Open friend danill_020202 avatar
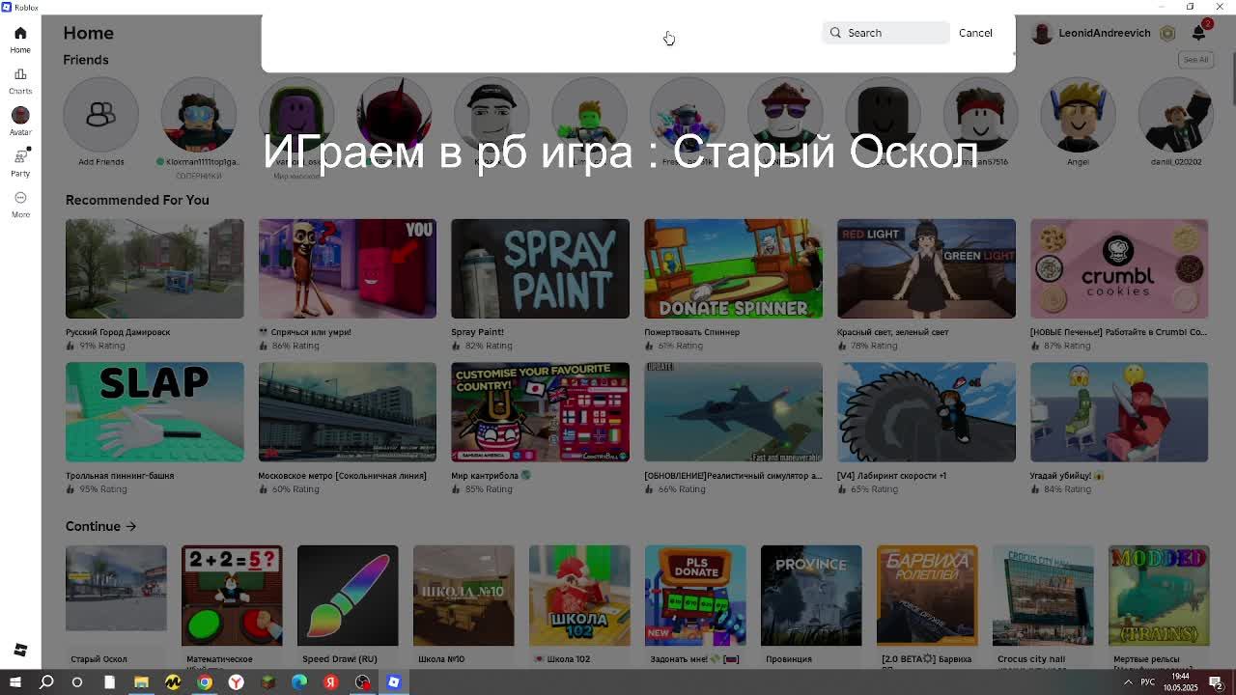This screenshot has width=1236, height=695. tap(1175, 115)
